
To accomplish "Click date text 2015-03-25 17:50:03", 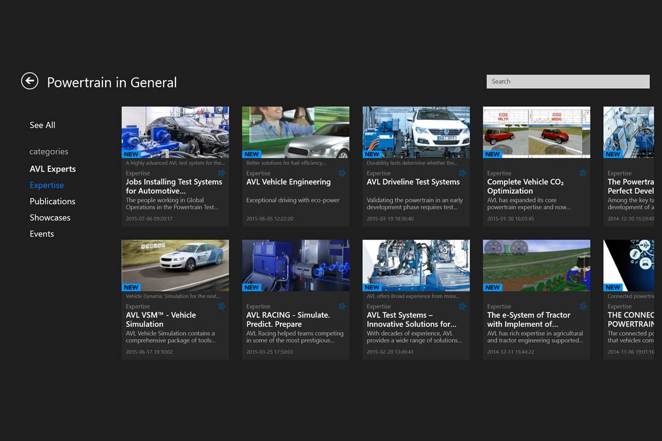I will click(269, 352).
